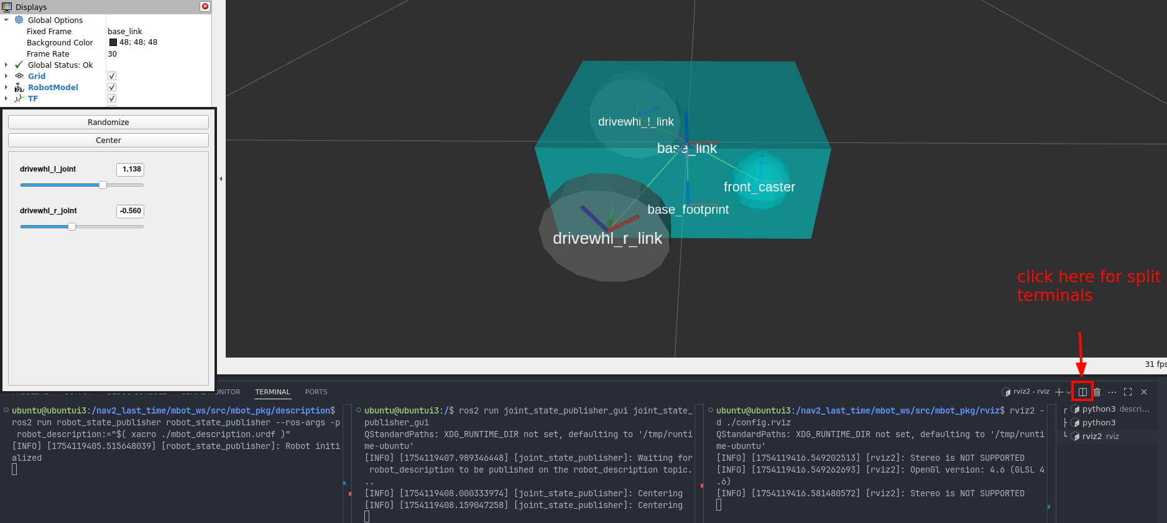Viewport: 1167px width, 523px height.
Task: Maximize the terminal panel size
Action: pos(1128,392)
